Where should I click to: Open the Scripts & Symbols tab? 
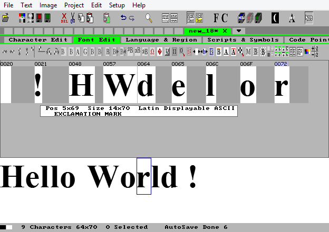243,40
